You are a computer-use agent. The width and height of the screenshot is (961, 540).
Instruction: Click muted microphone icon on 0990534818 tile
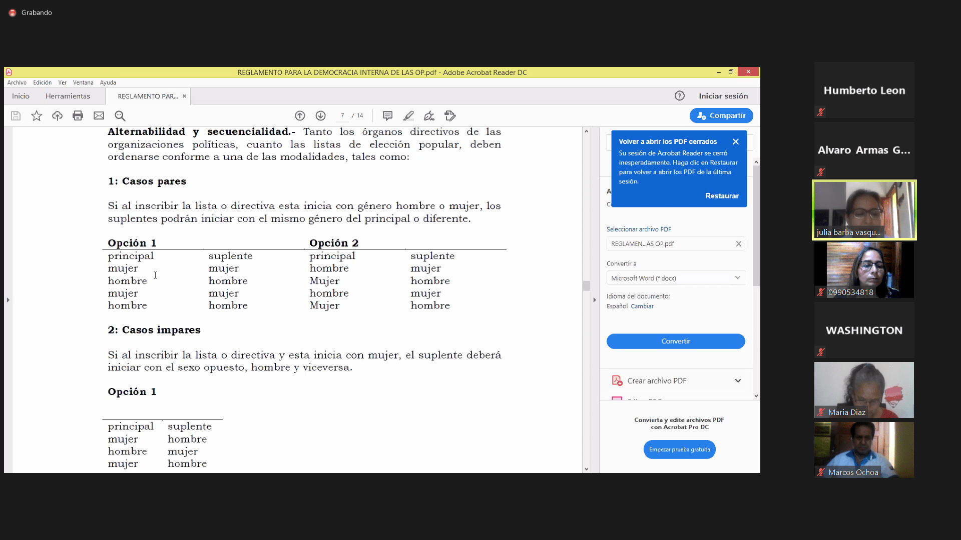[821, 292]
